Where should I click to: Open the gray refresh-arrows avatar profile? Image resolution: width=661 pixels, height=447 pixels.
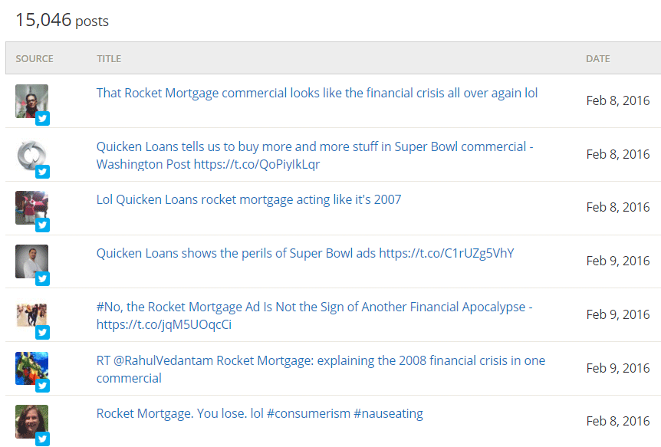(x=31, y=154)
